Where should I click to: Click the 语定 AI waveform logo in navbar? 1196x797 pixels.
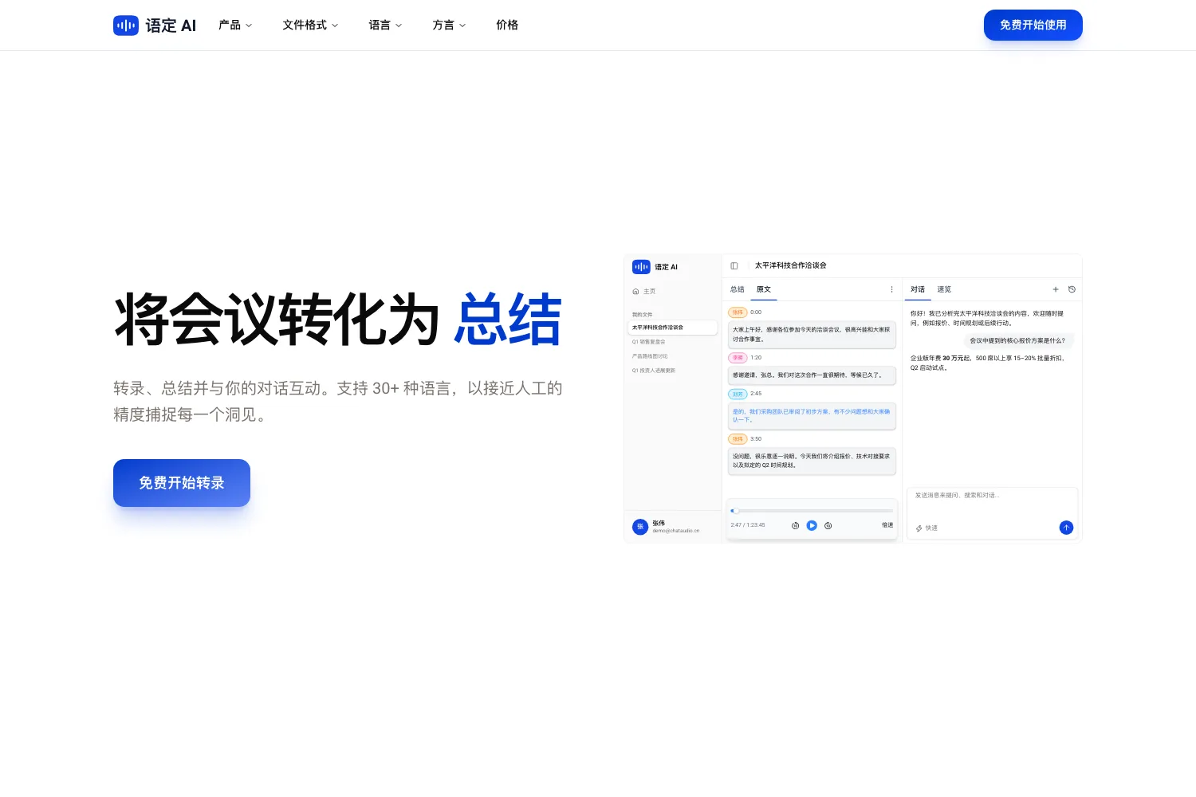pos(126,26)
